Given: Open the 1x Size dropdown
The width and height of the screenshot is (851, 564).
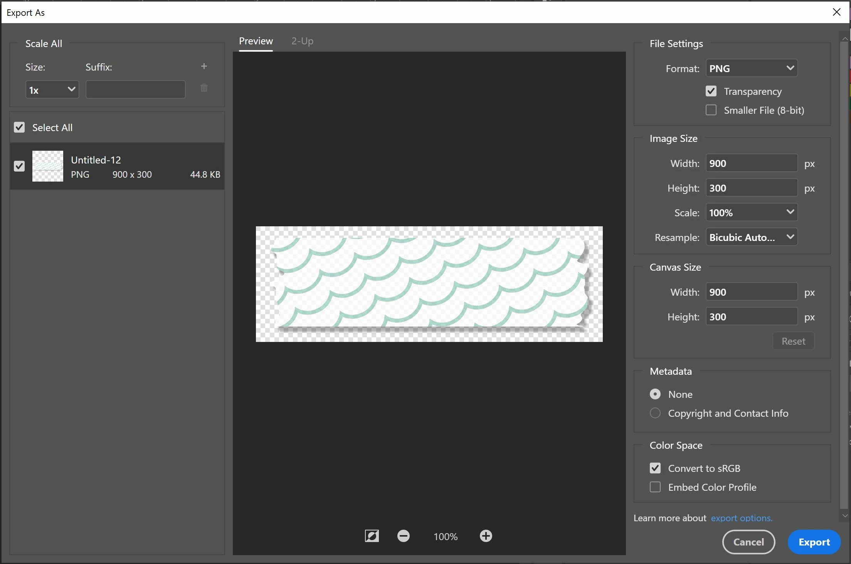Looking at the screenshot, I should pyautogui.click(x=52, y=90).
